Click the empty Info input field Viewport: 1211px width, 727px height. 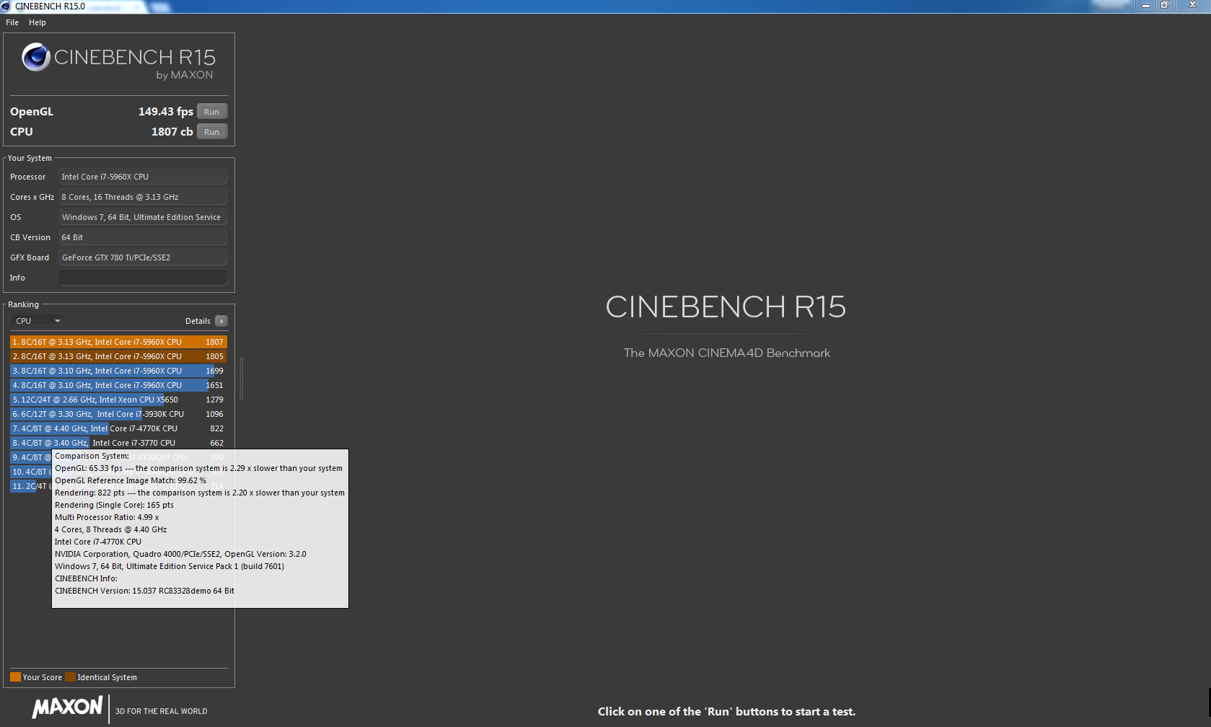[x=143, y=278]
